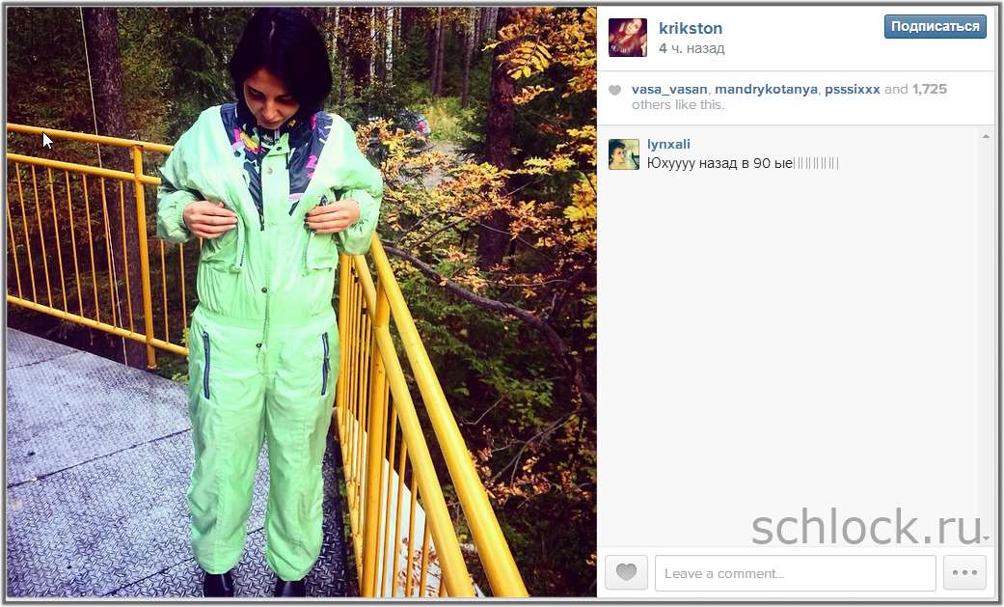Open lynxali's comment avatar
The image size is (1004, 607).
[x=624, y=153]
